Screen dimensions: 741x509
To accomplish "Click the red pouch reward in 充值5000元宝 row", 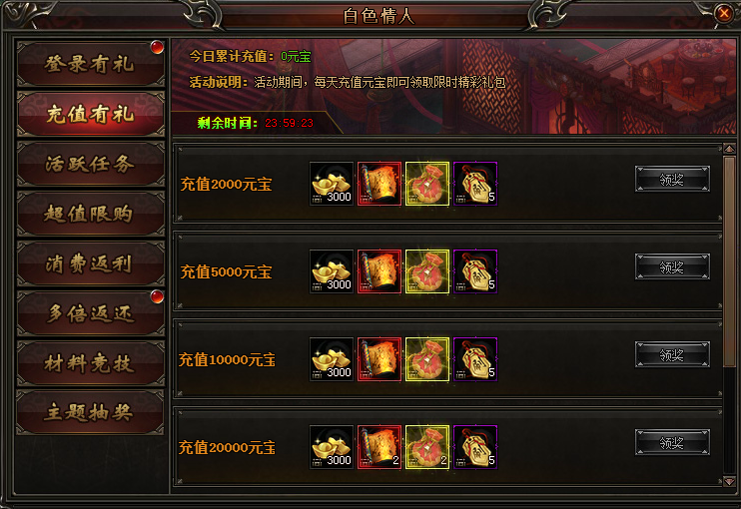I will point(427,271).
